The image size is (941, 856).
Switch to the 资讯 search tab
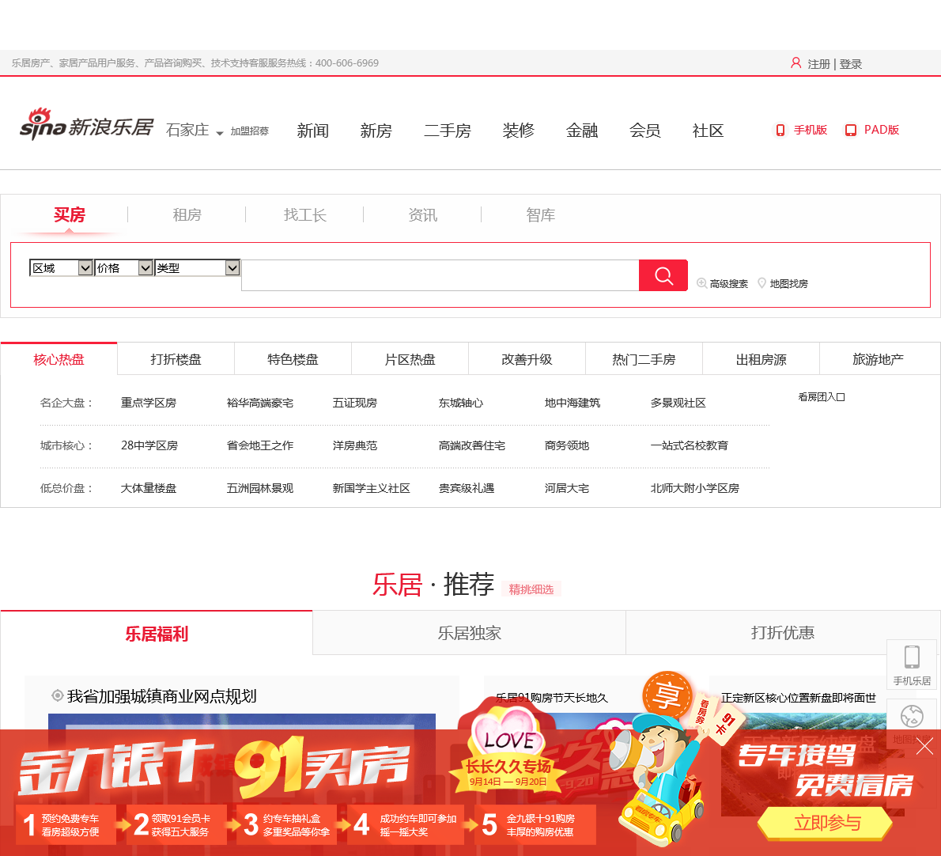pos(423,215)
